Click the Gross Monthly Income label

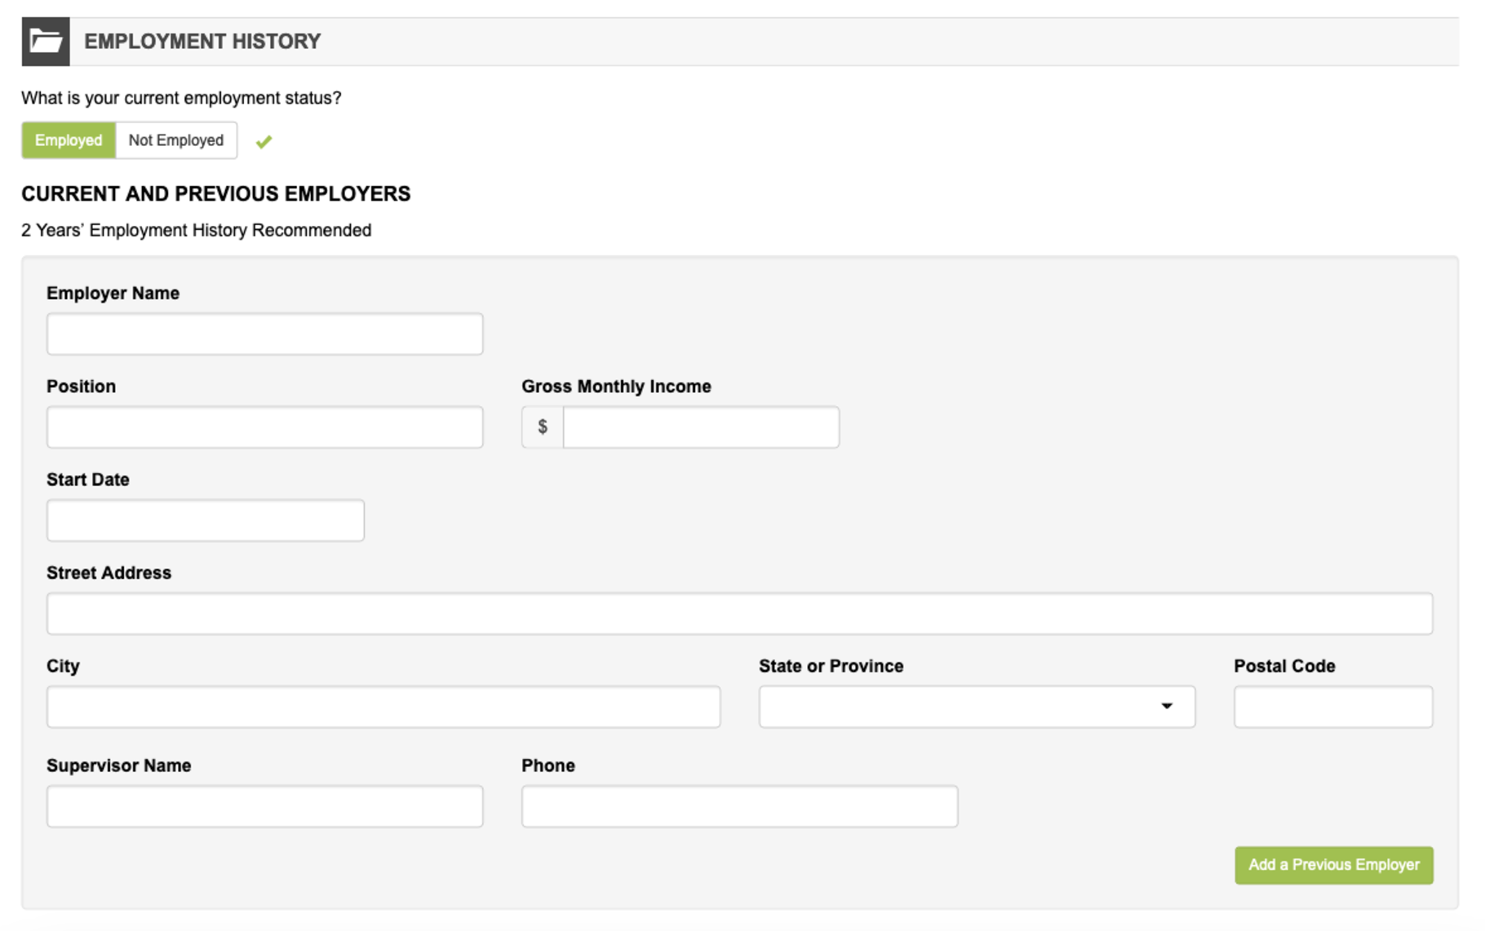[616, 386]
